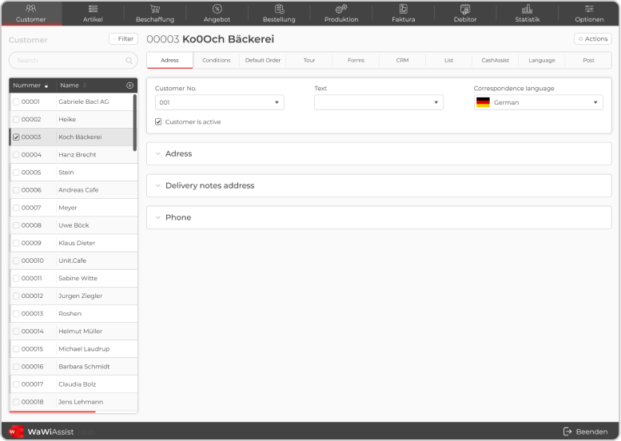
Task: Click the Beenden text
Action: [591, 431]
